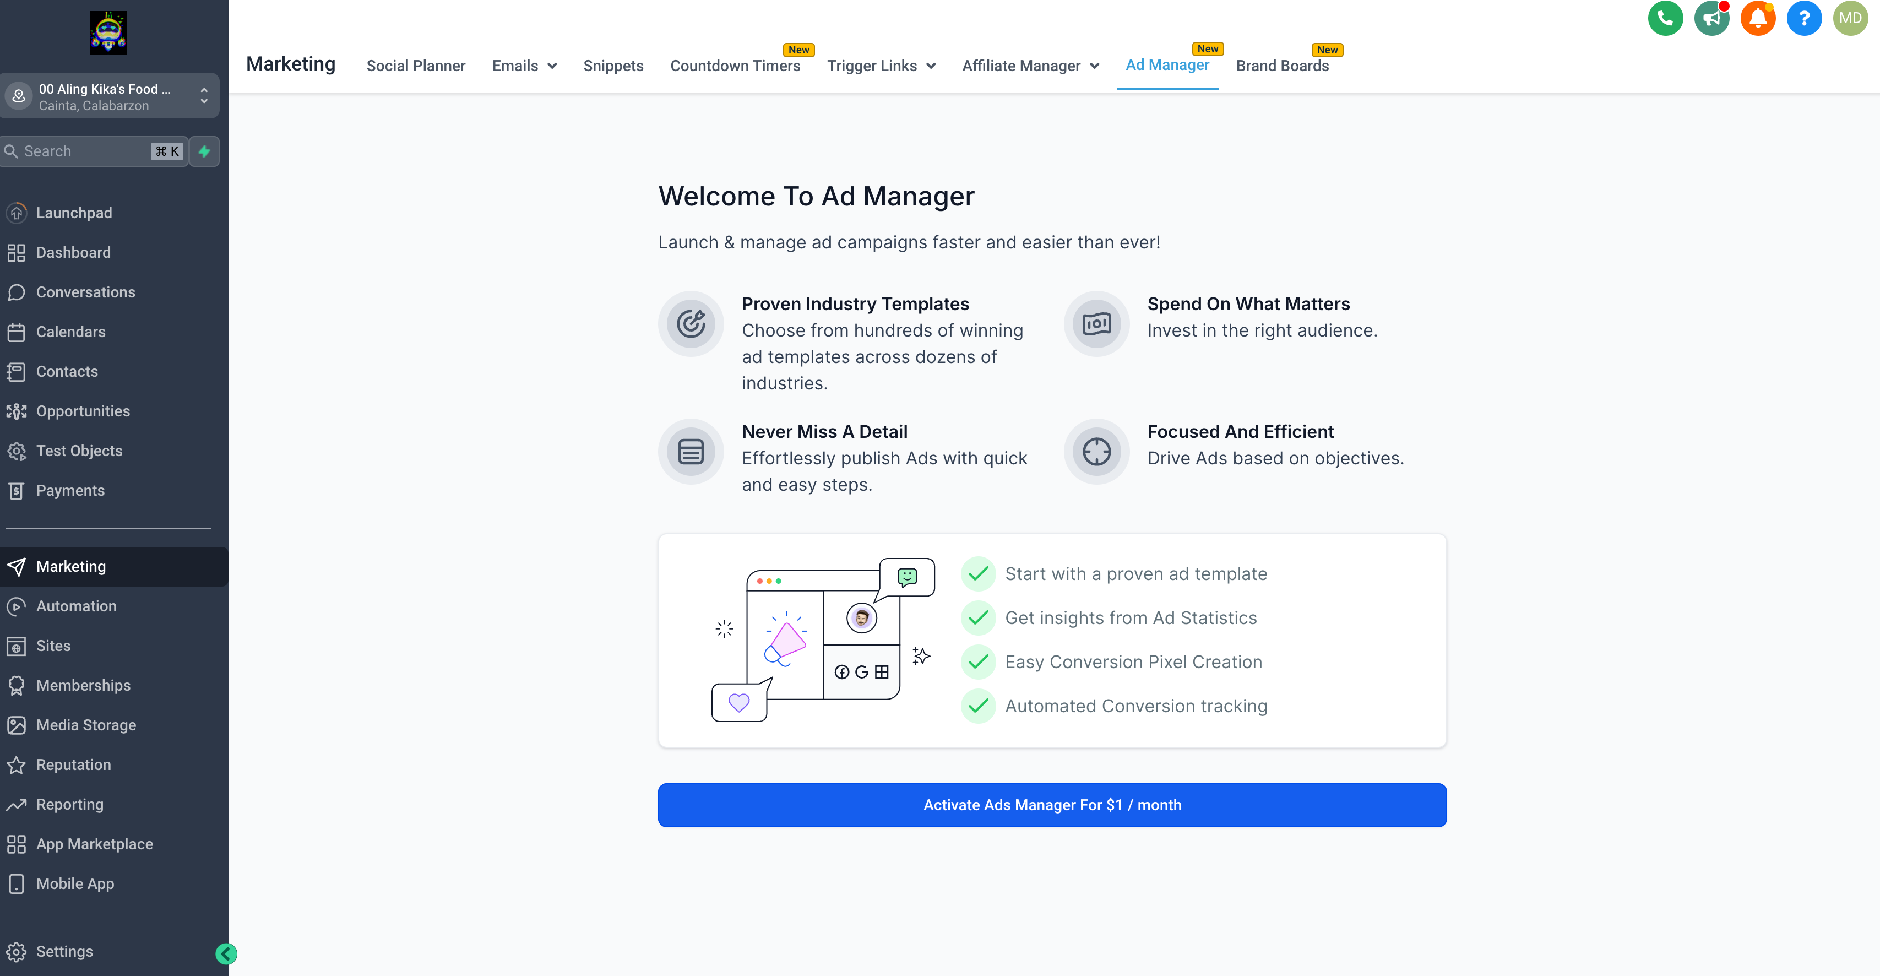1880x976 pixels.
Task: Open the account location switcher
Action: click(x=110, y=96)
